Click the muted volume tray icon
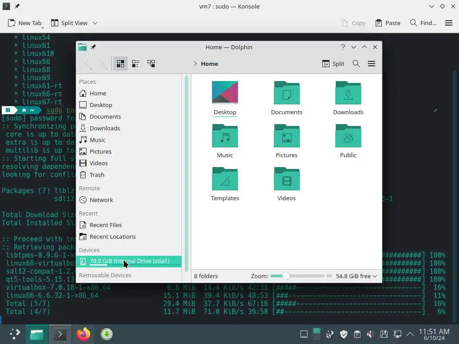This screenshot has width=459, height=344. pyautogui.click(x=370, y=334)
